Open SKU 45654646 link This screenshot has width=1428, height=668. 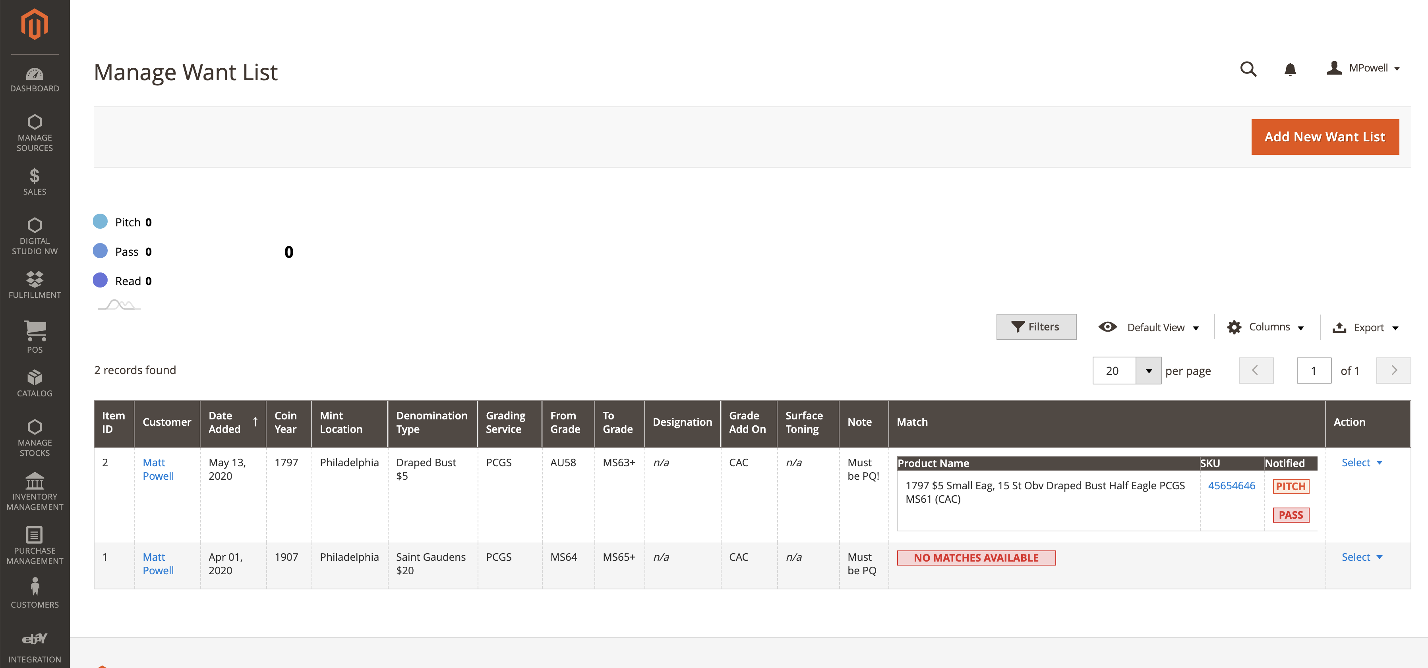pyautogui.click(x=1231, y=486)
